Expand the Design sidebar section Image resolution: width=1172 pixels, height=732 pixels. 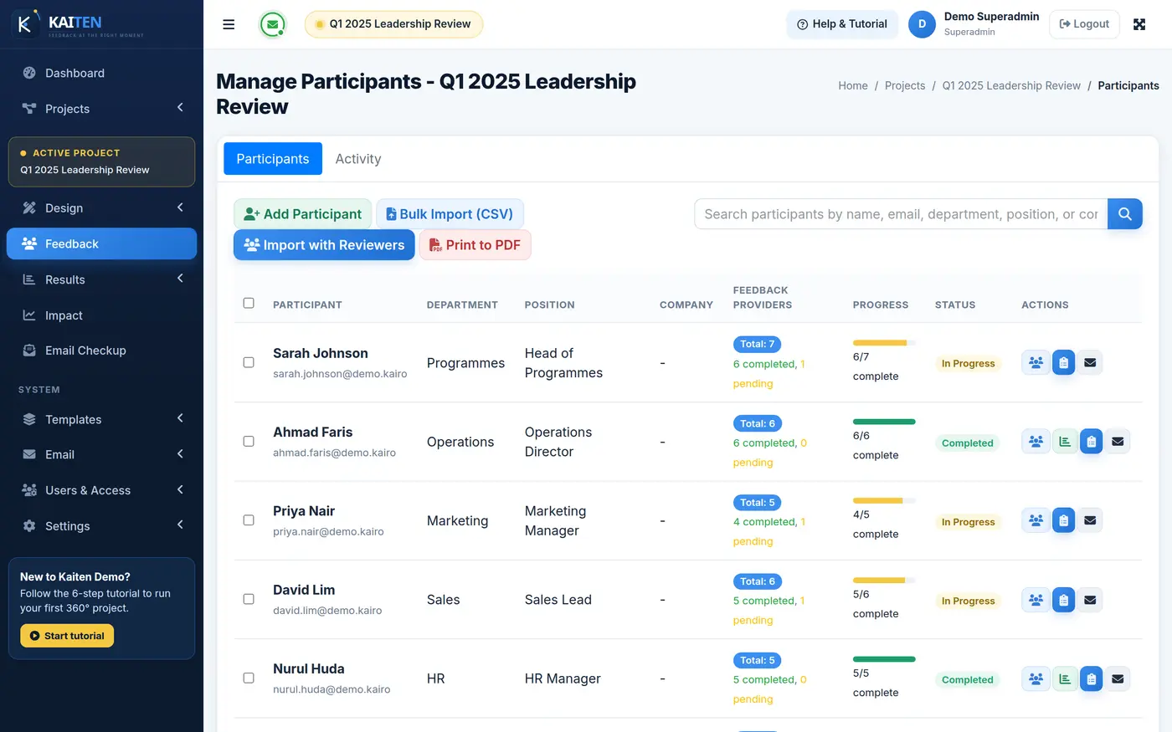(101, 208)
